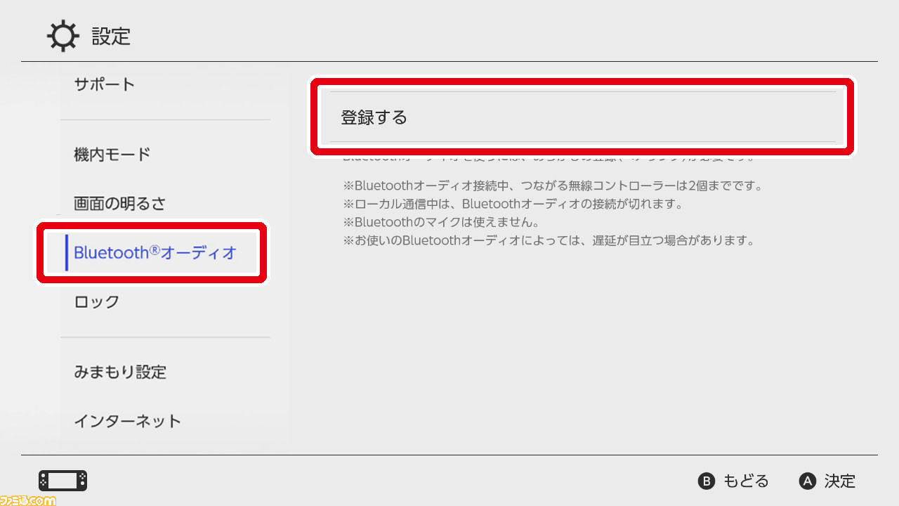Click the 設定 page title text
Screen dimensions: 899x506
(x=111, y=37)
